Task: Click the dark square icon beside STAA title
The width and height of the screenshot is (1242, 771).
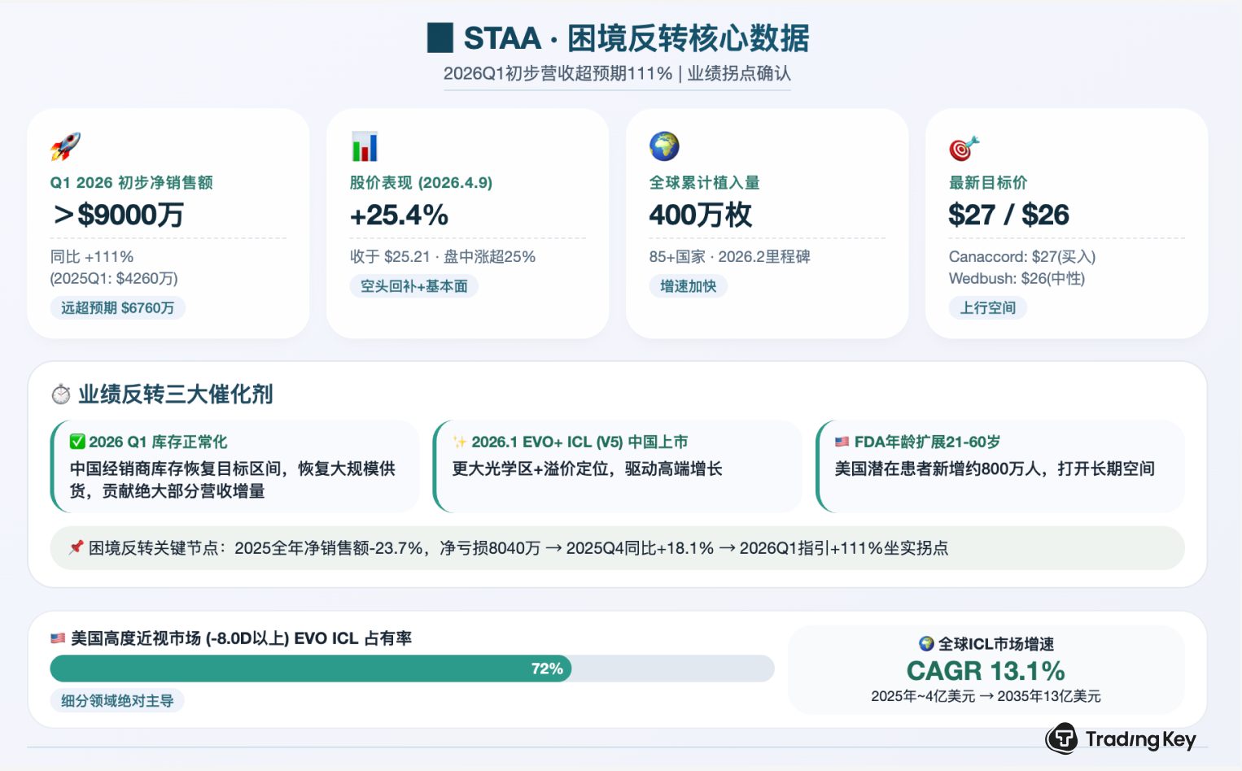Action: coord(440,38)
